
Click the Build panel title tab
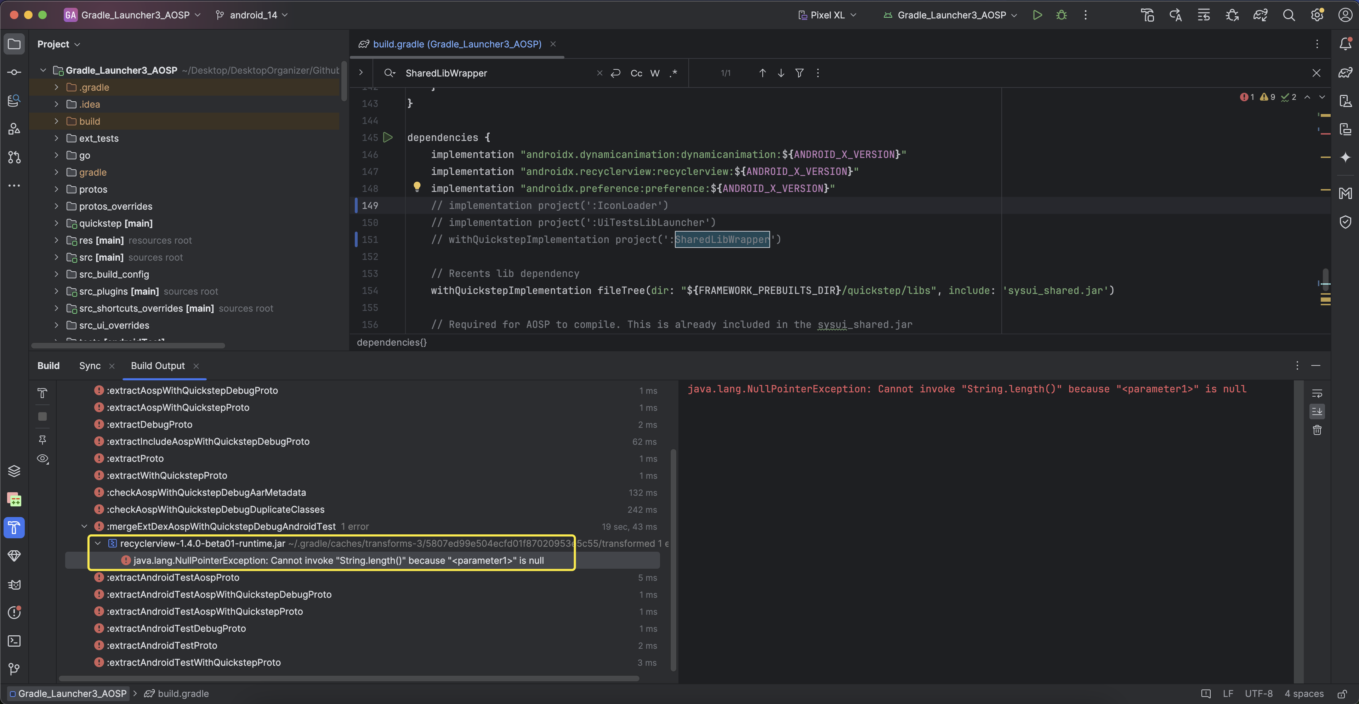pyautogui.click(x=49, y=366)
